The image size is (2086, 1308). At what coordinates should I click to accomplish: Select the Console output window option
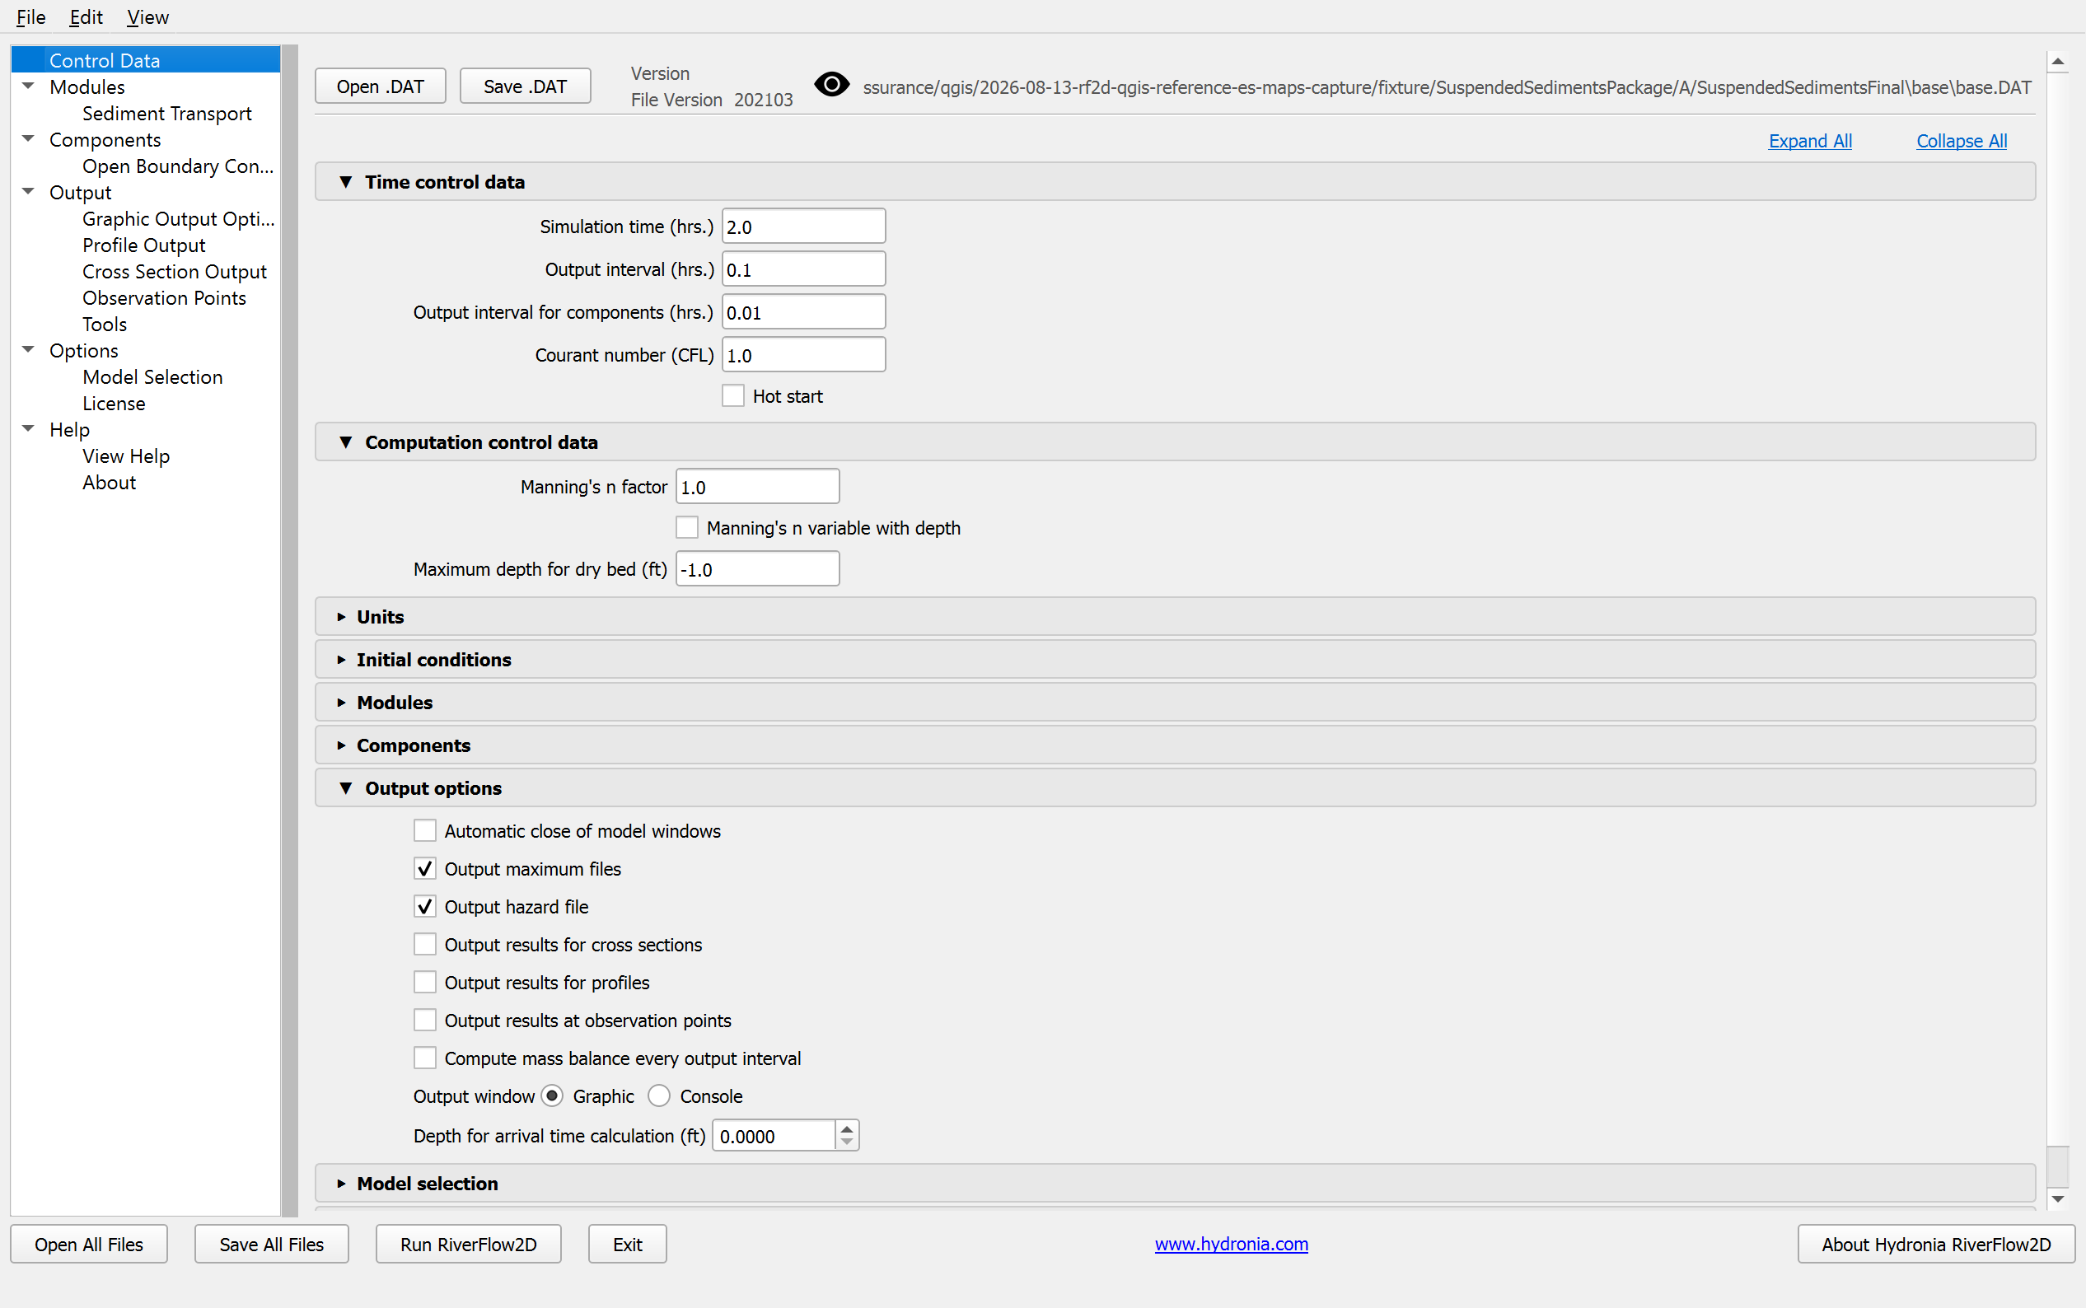(x=659, y=1096)
